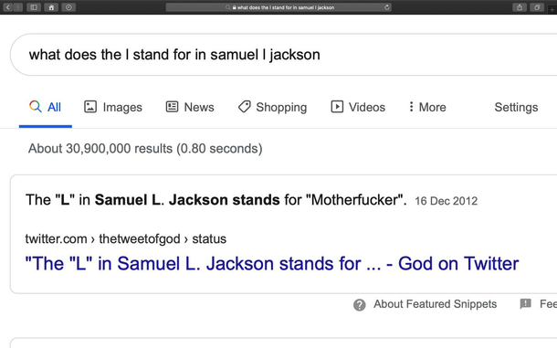Click the browser back arrow button
557x348 pixels.
(8, 7)
